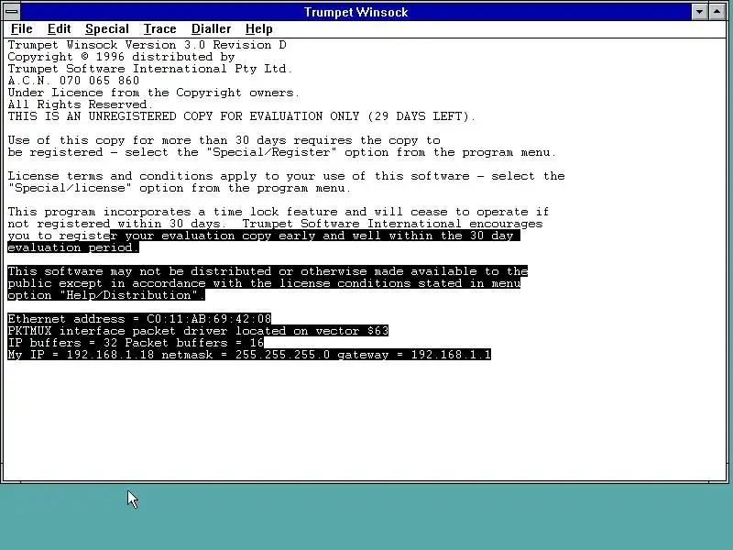This screenshot has width=733, height=550.
Task: Click the 'not registered within 30 days.' line
Action: [275, 224]
